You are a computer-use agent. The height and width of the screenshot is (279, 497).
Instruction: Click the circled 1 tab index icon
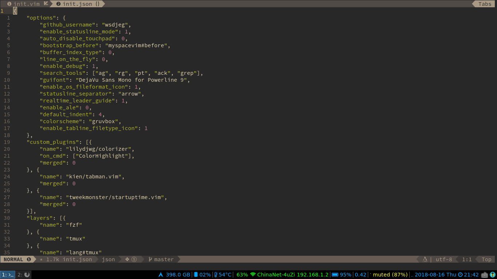point(9,4)
